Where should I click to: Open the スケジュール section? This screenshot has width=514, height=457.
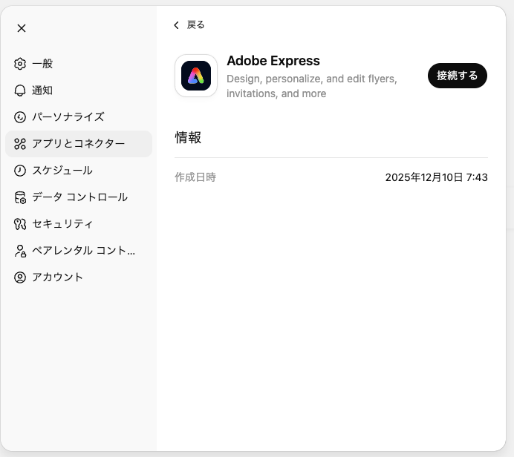point(62,171)
